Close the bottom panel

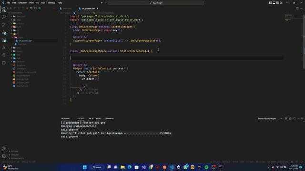(302, 118)
